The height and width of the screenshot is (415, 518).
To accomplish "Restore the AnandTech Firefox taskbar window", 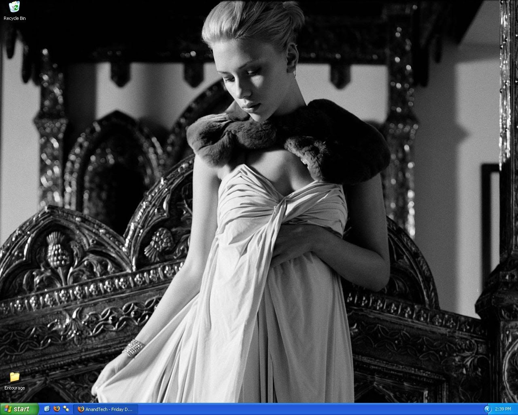I will (106, 409).
